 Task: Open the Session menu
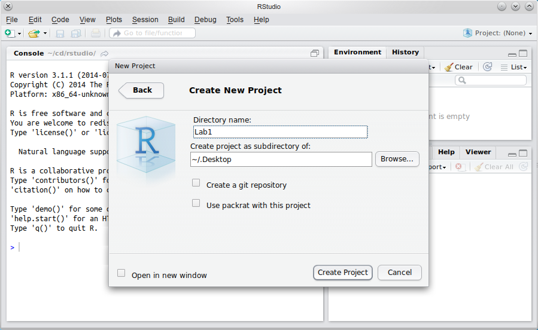coord(145,20)
